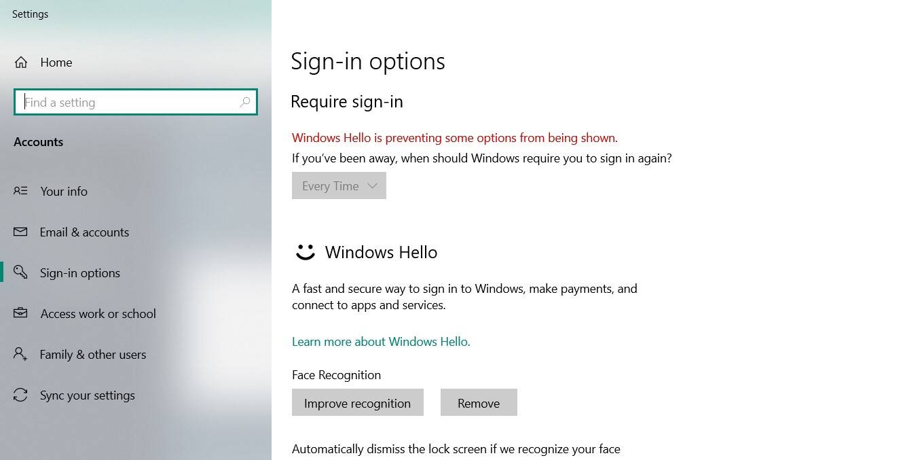
Task: Open Sync your settings text label
Action: [x=88, y=395]
